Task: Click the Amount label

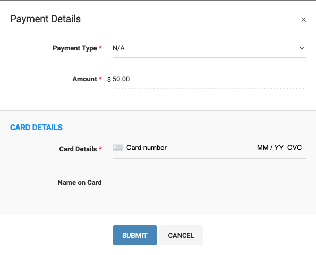Action: click(85, 79)
